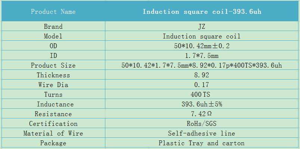The height and width of the screenshot is (149, 300).
Task: Select the 7.42Ω resistance value cell
Action: [202, 114]
